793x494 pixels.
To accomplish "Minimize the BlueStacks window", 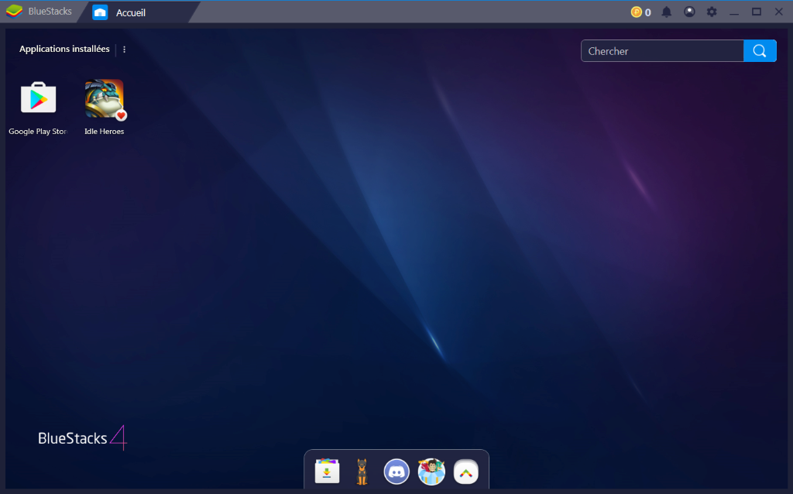I will tap(734, 12).
